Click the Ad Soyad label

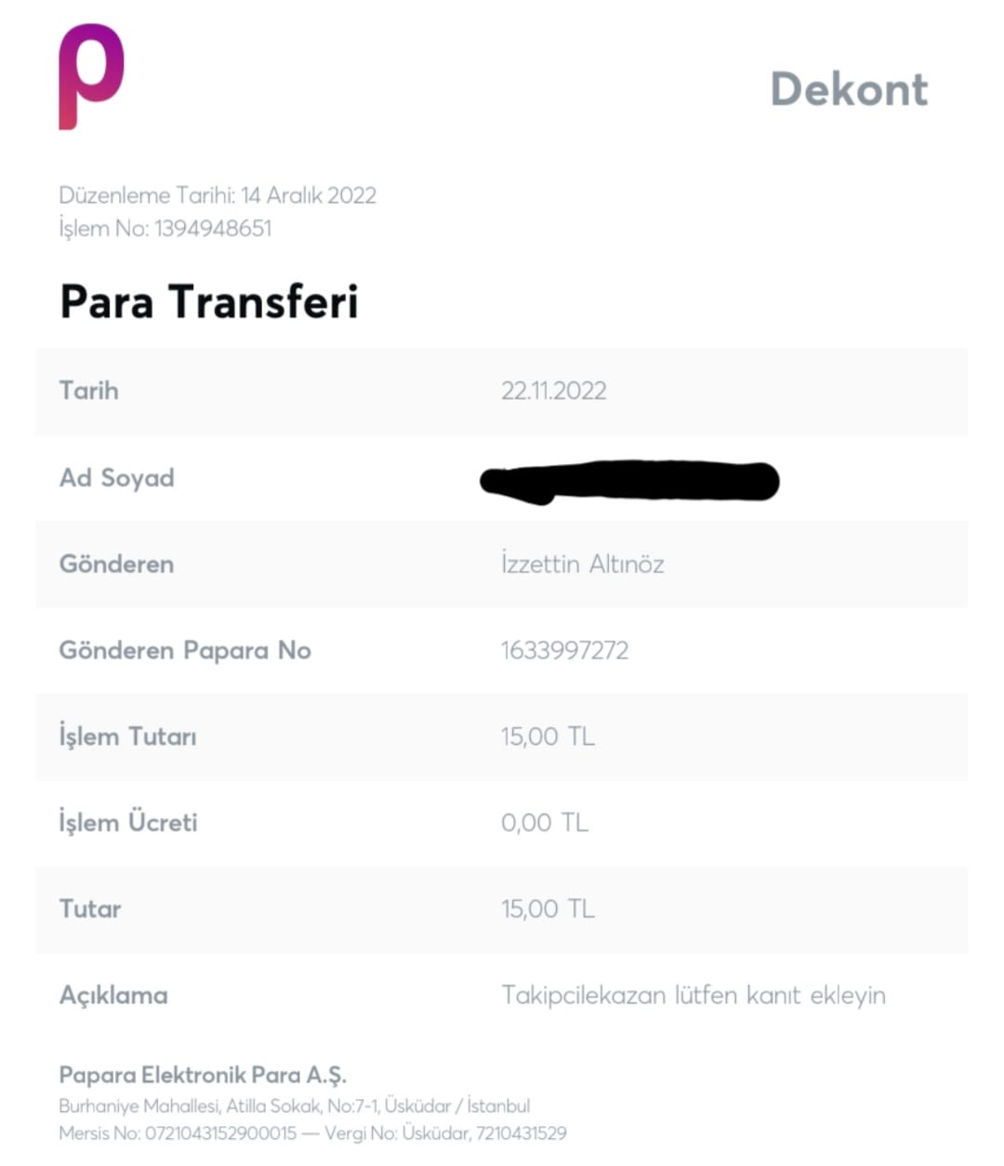click(x=117, y=478)
